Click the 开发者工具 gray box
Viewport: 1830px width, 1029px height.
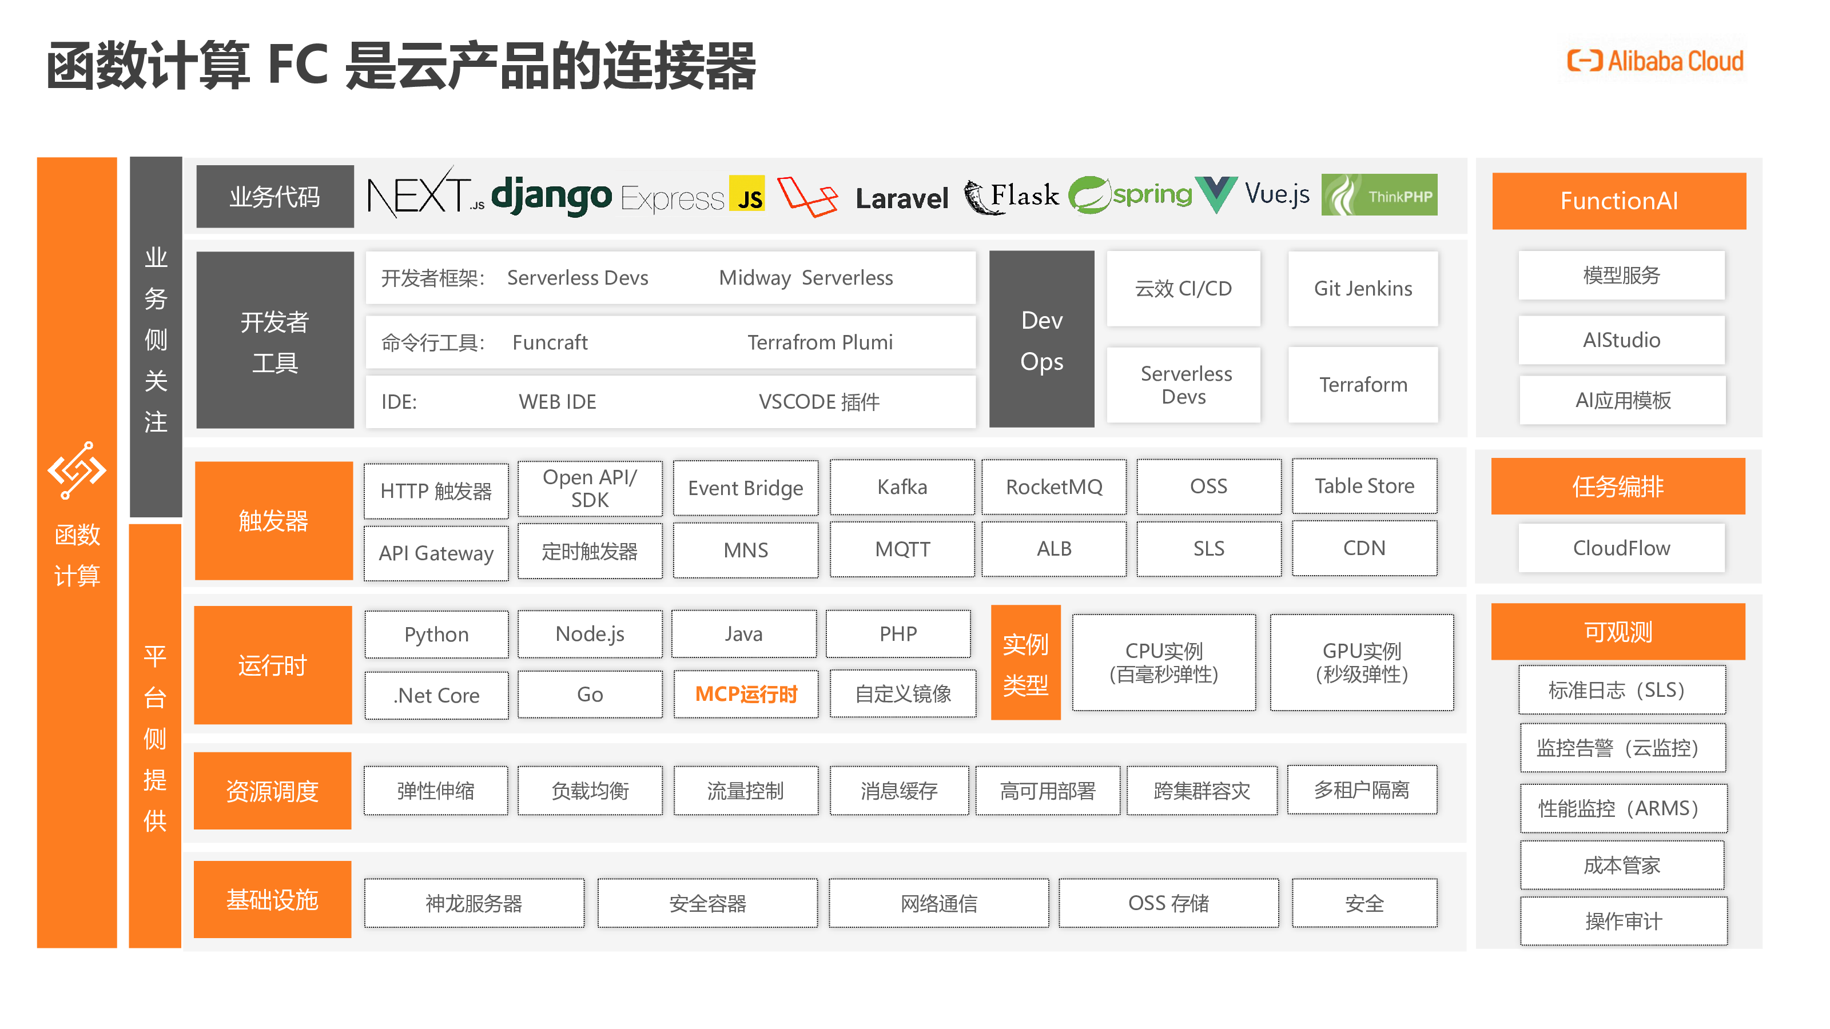pos(275,340)
